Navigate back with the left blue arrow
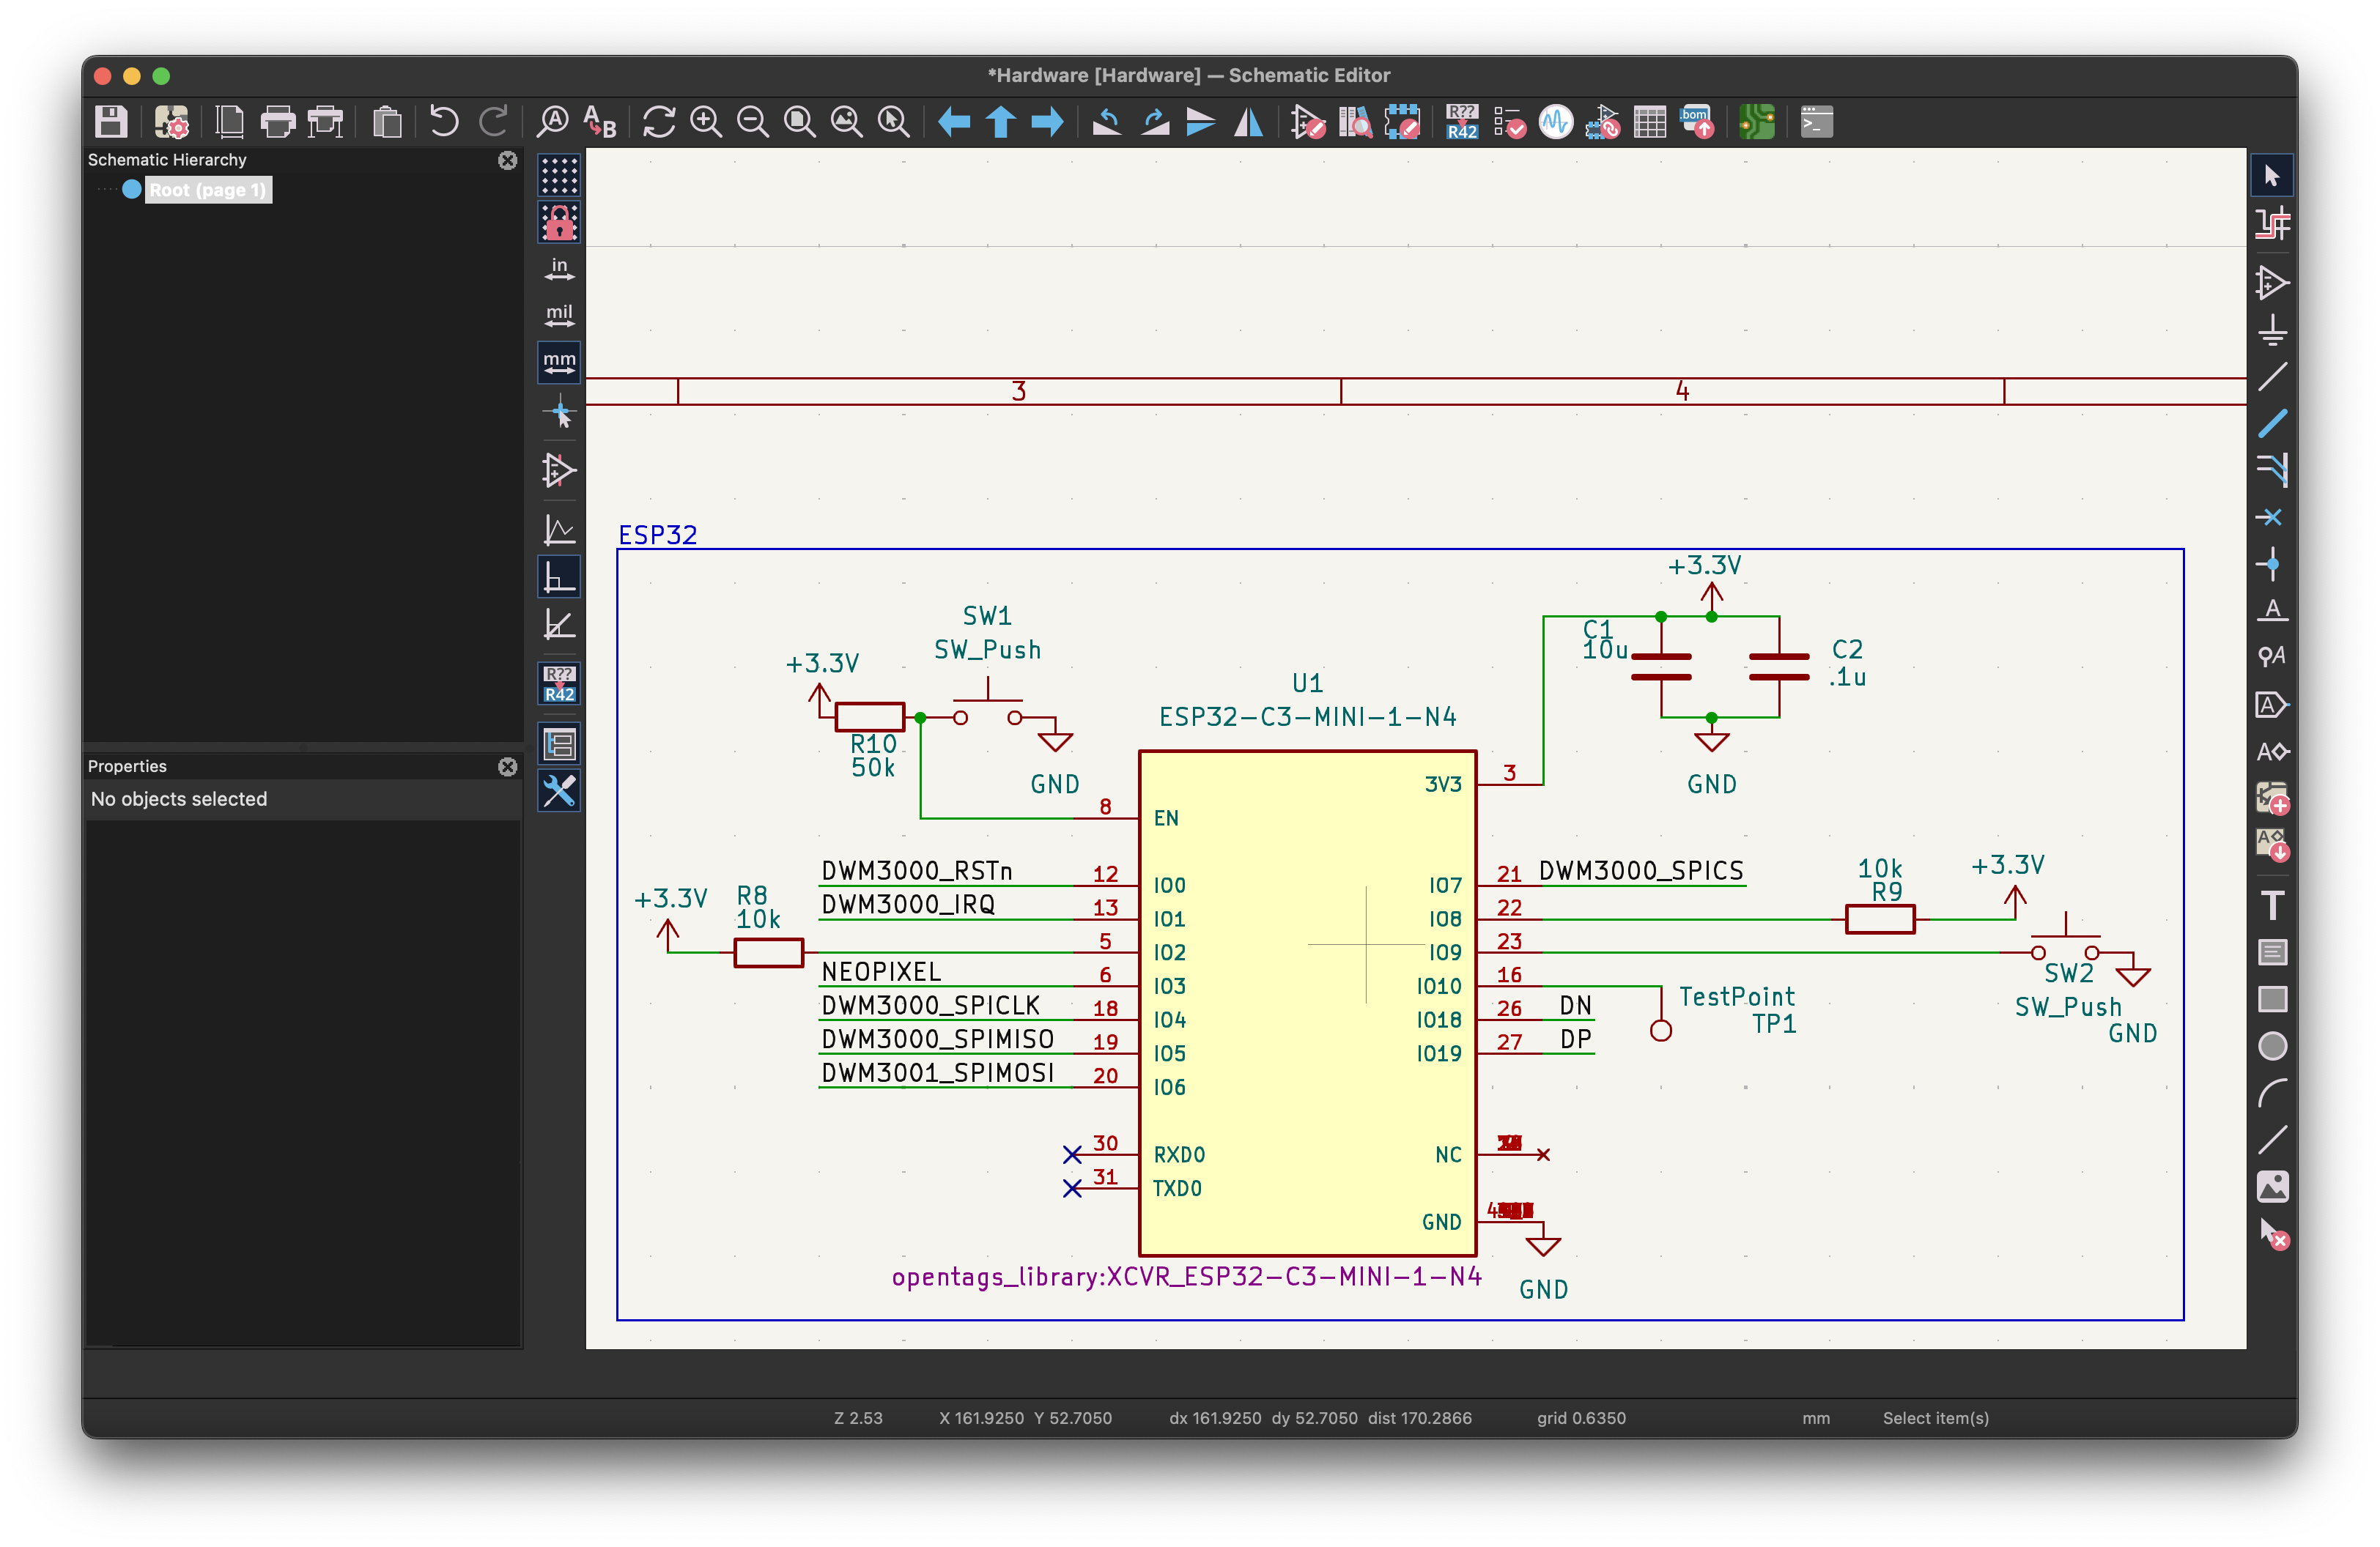 pos(954,122)
